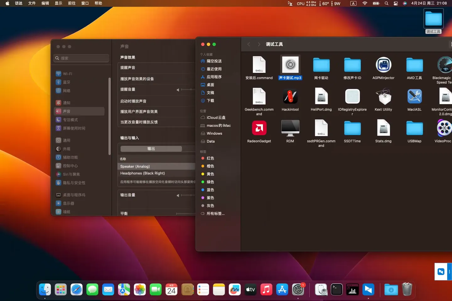Click the CPU frequency monitor in menu bar
The height and width of the screenshot is (301, 452).
(304, 3)
